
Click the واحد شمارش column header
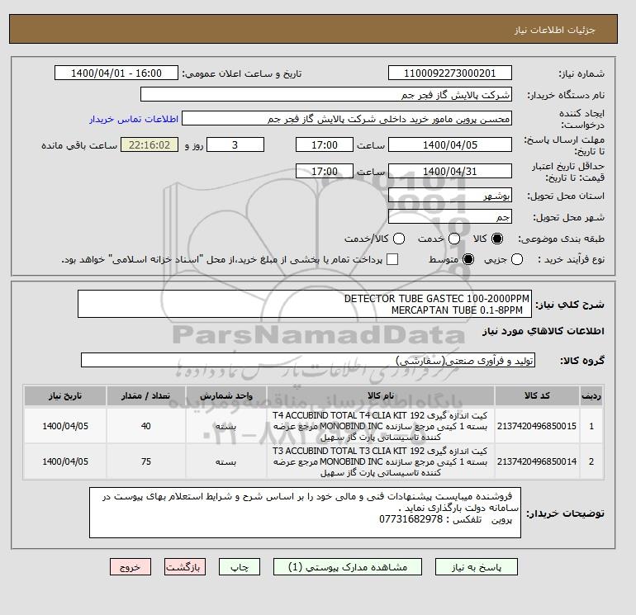(x=226, y=395)
